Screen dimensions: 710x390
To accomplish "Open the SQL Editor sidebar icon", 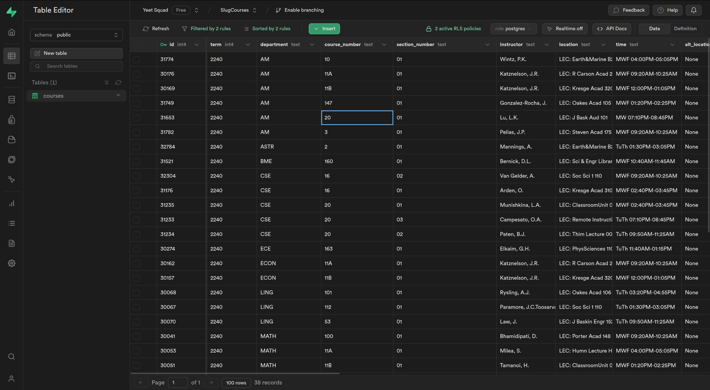I will 11,76.
